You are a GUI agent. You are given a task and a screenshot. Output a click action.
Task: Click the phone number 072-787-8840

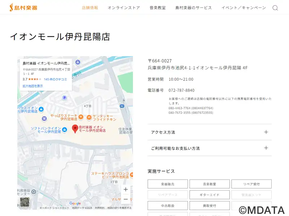coord(181,90)
